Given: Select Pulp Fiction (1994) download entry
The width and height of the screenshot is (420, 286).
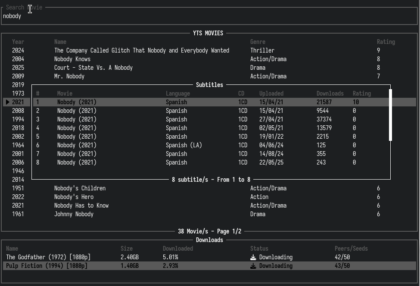Looking at the screenshot, I should (47, 266).
